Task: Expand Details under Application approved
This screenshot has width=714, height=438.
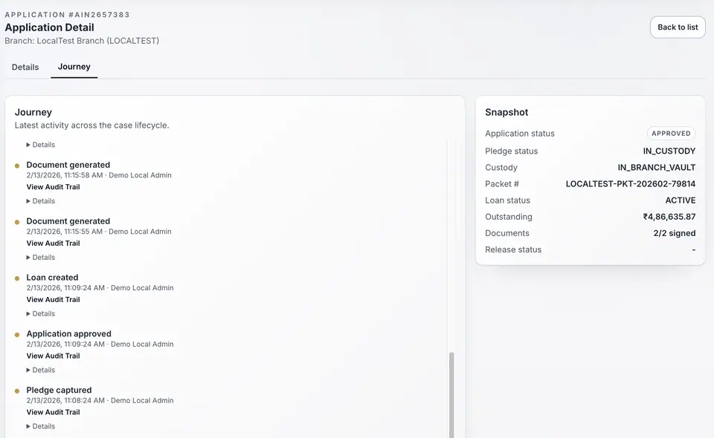Action: [x=41, y=370]
